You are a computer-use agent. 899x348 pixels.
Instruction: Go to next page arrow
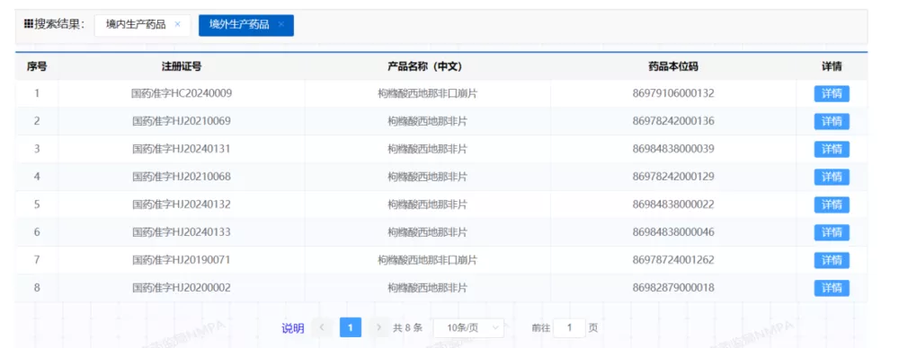[378, 327]
